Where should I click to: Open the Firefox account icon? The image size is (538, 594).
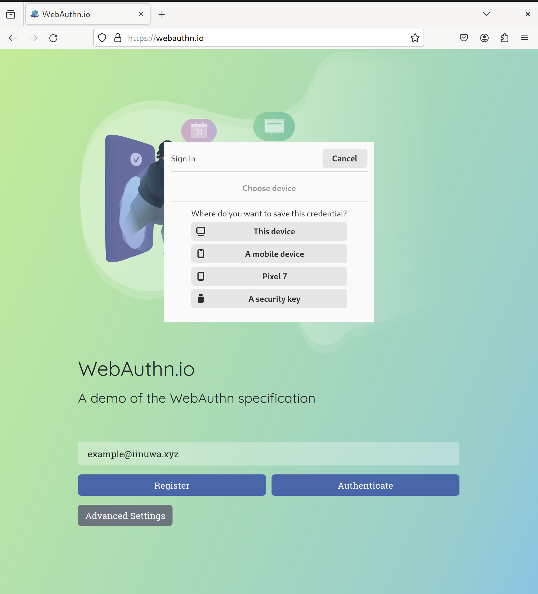pos(484,38)
